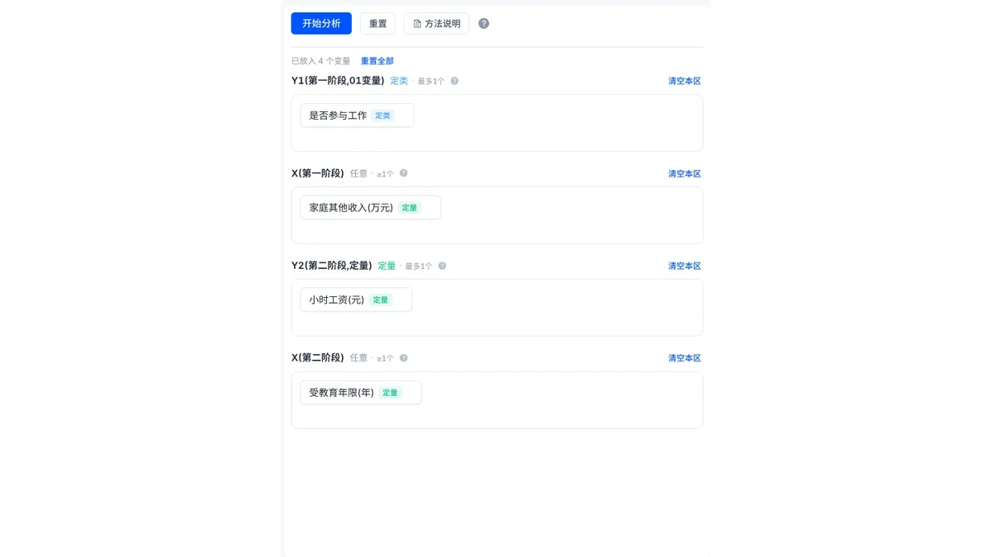This screenshot has height=557, width=991.
Task: Clear the Y2(第二阶段) zone via 清空本区
Action: point(685,266)
